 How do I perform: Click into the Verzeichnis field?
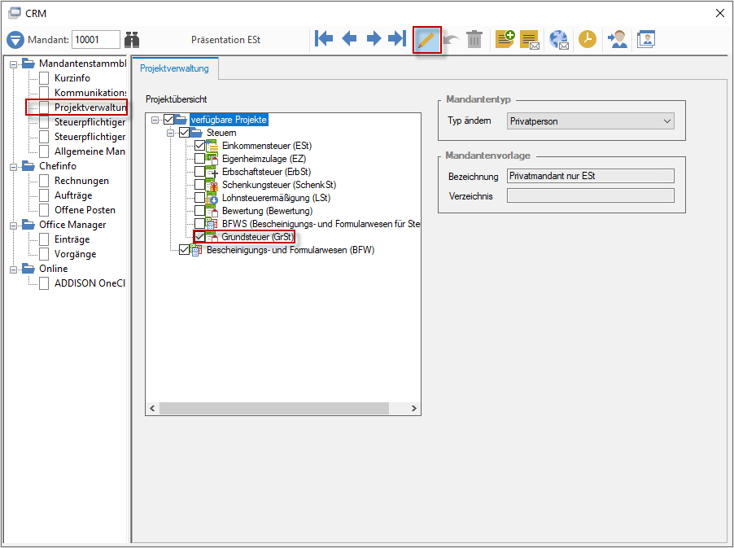590,195
